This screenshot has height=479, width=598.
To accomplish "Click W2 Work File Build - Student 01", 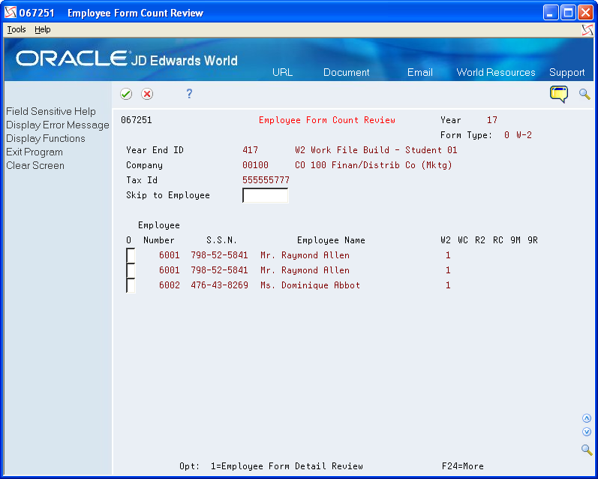I will coord(376,150).
